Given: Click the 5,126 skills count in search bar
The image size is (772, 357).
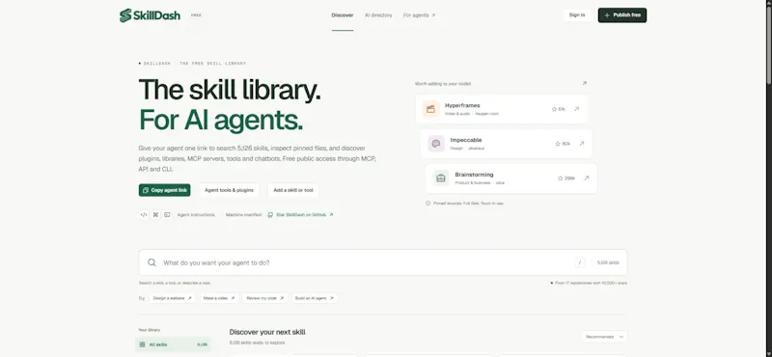Looking at the screenshot, I should 608,263.
